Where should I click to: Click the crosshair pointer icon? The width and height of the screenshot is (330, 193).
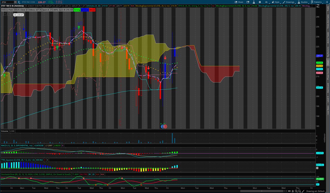[293, 191]
